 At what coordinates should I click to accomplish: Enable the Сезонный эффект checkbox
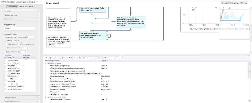[x=5, y=41]
